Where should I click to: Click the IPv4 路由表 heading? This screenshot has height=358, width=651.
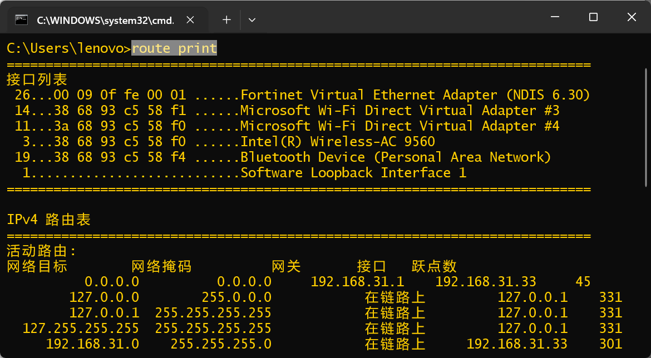pyautogui.click(x=48, y=220)
